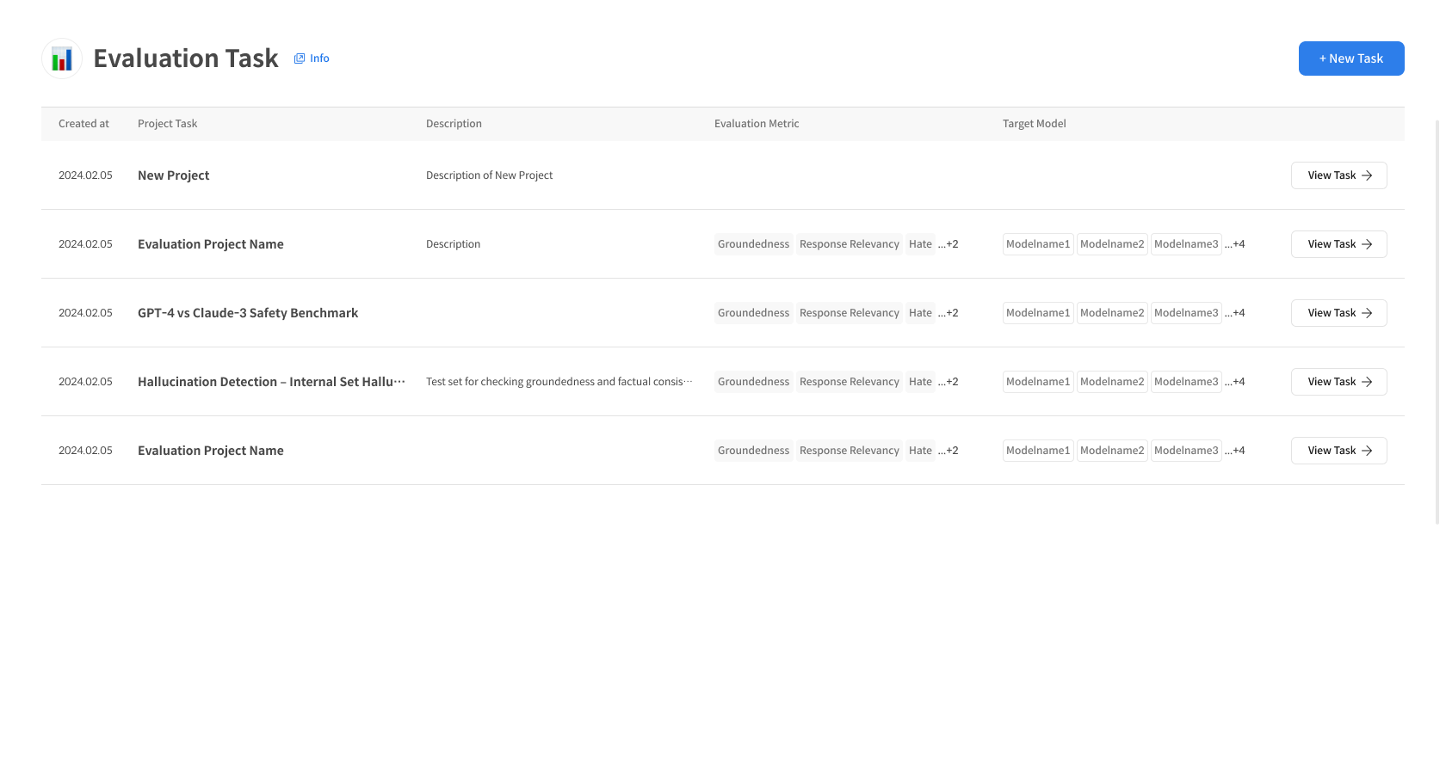Expand ...+2 metrics in last table row
Image resolution: width=1446 pixels, height=774 pixels.
(x=948, y=451)
